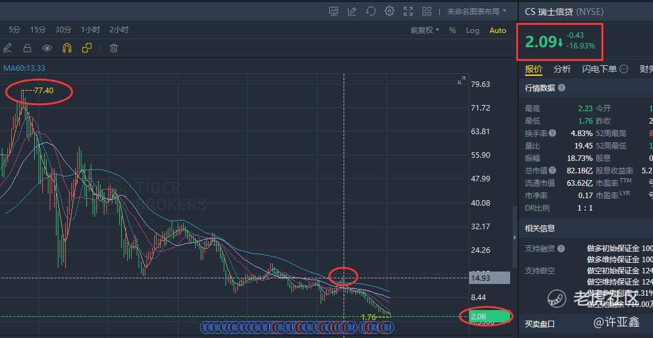This screenshot has width=653, height=338.
Task: Click question mark beside 总市值
Action: click(x=552, y=170)
